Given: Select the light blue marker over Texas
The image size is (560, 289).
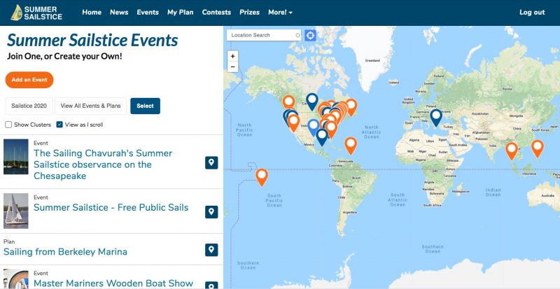Looking at the screenshot, I should click(314, 127).
